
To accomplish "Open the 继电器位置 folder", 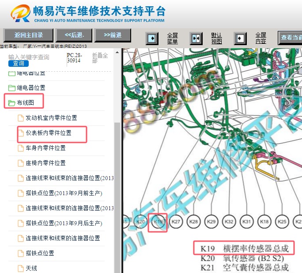I will (31, 88).
